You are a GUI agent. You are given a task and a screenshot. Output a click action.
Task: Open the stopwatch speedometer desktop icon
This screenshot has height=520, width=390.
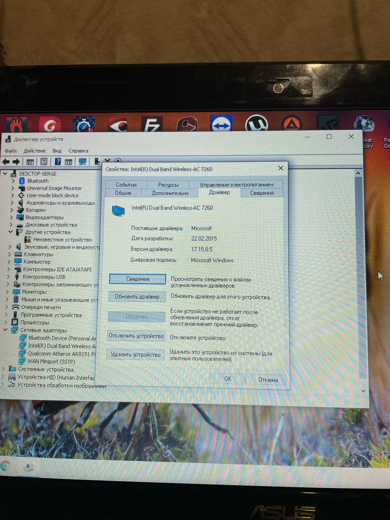(x=84, y=124)
